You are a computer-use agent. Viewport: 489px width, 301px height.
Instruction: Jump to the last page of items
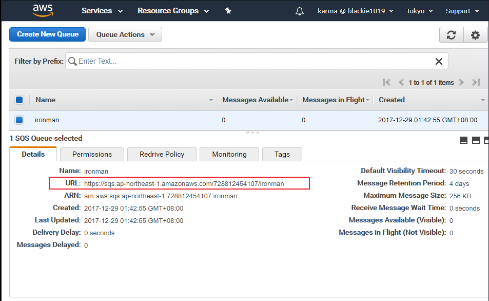point(476,82)
